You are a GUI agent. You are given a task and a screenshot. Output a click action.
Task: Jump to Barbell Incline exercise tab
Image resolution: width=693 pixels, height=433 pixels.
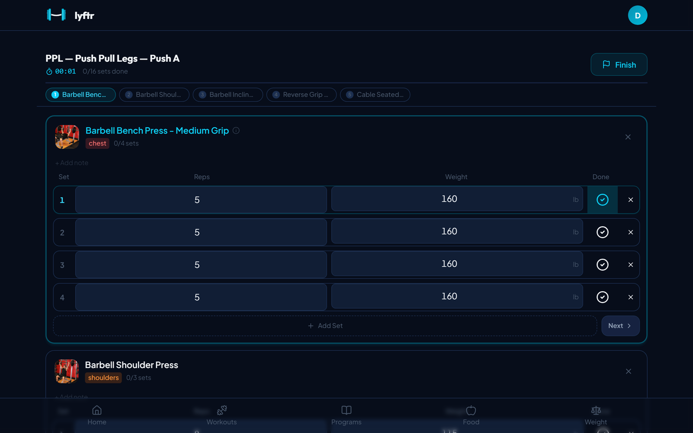tap(228, 95)
